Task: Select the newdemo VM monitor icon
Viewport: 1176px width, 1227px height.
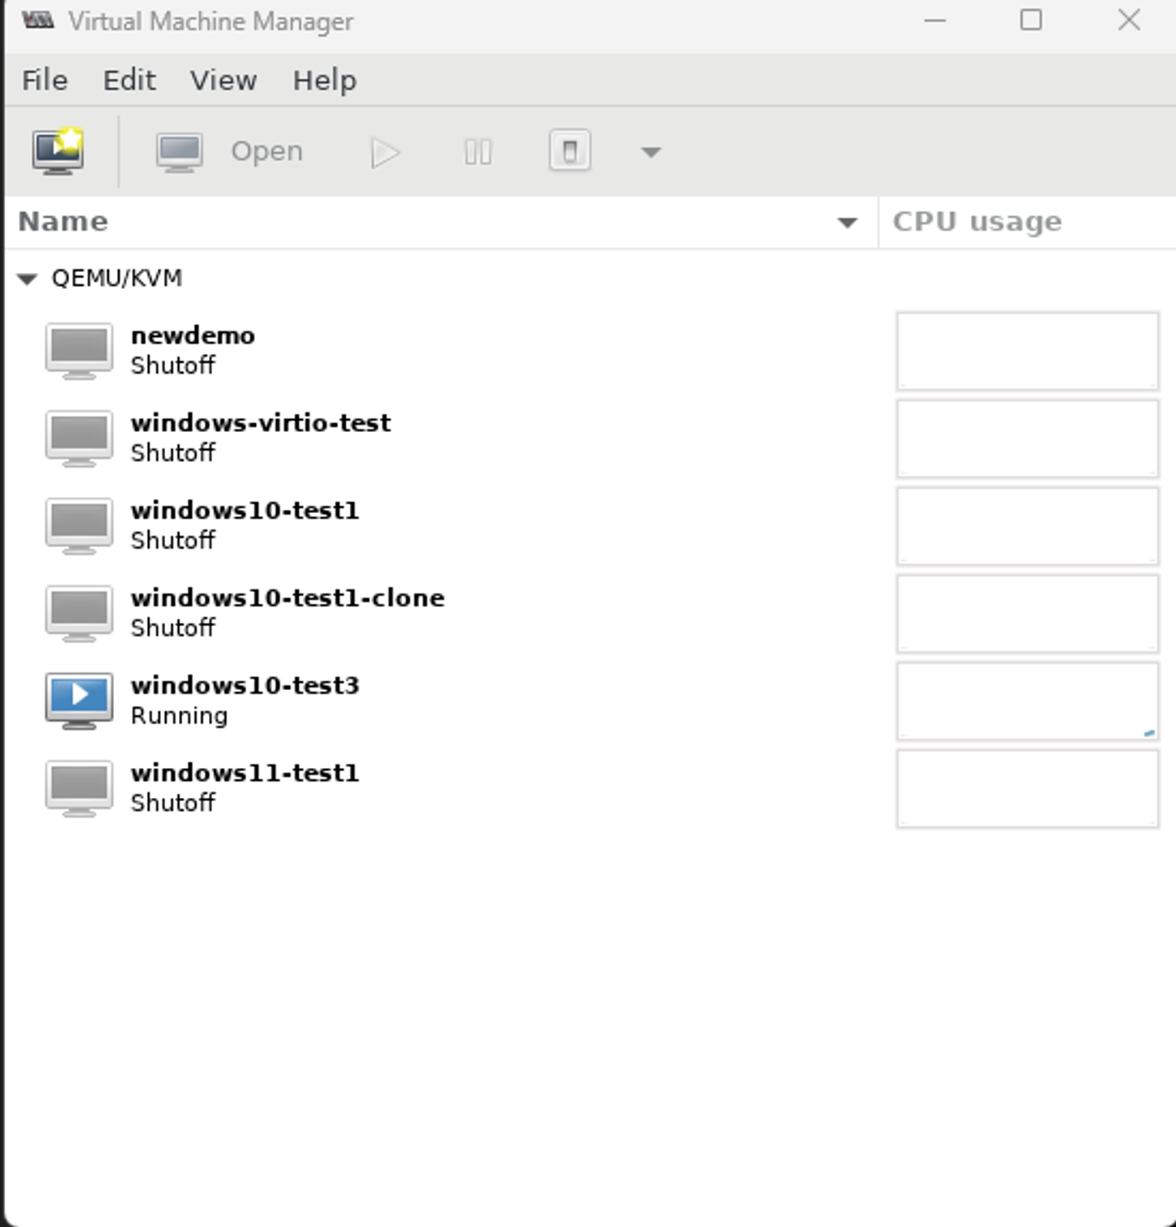Action: click(x=79, y=350)
